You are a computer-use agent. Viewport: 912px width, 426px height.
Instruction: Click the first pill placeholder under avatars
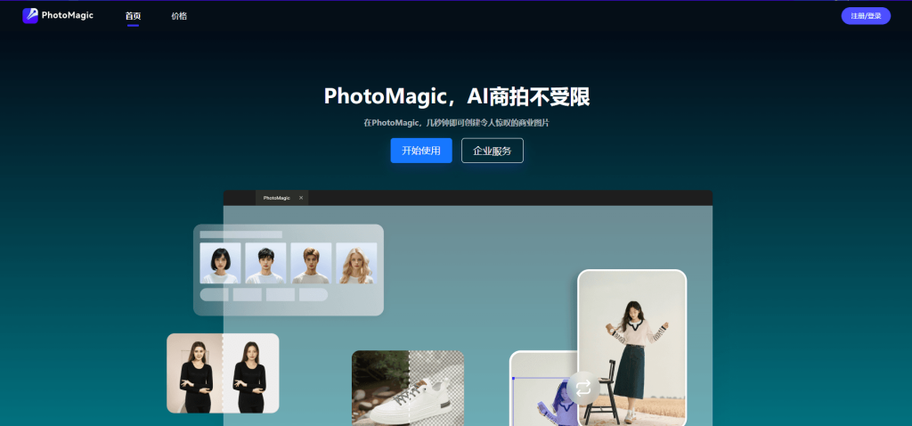(x=215, y=295)
